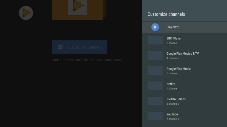The image size is (227, 127).
Task: Expand Google Play Movies & TV channels
Action: tap(182, 56)
